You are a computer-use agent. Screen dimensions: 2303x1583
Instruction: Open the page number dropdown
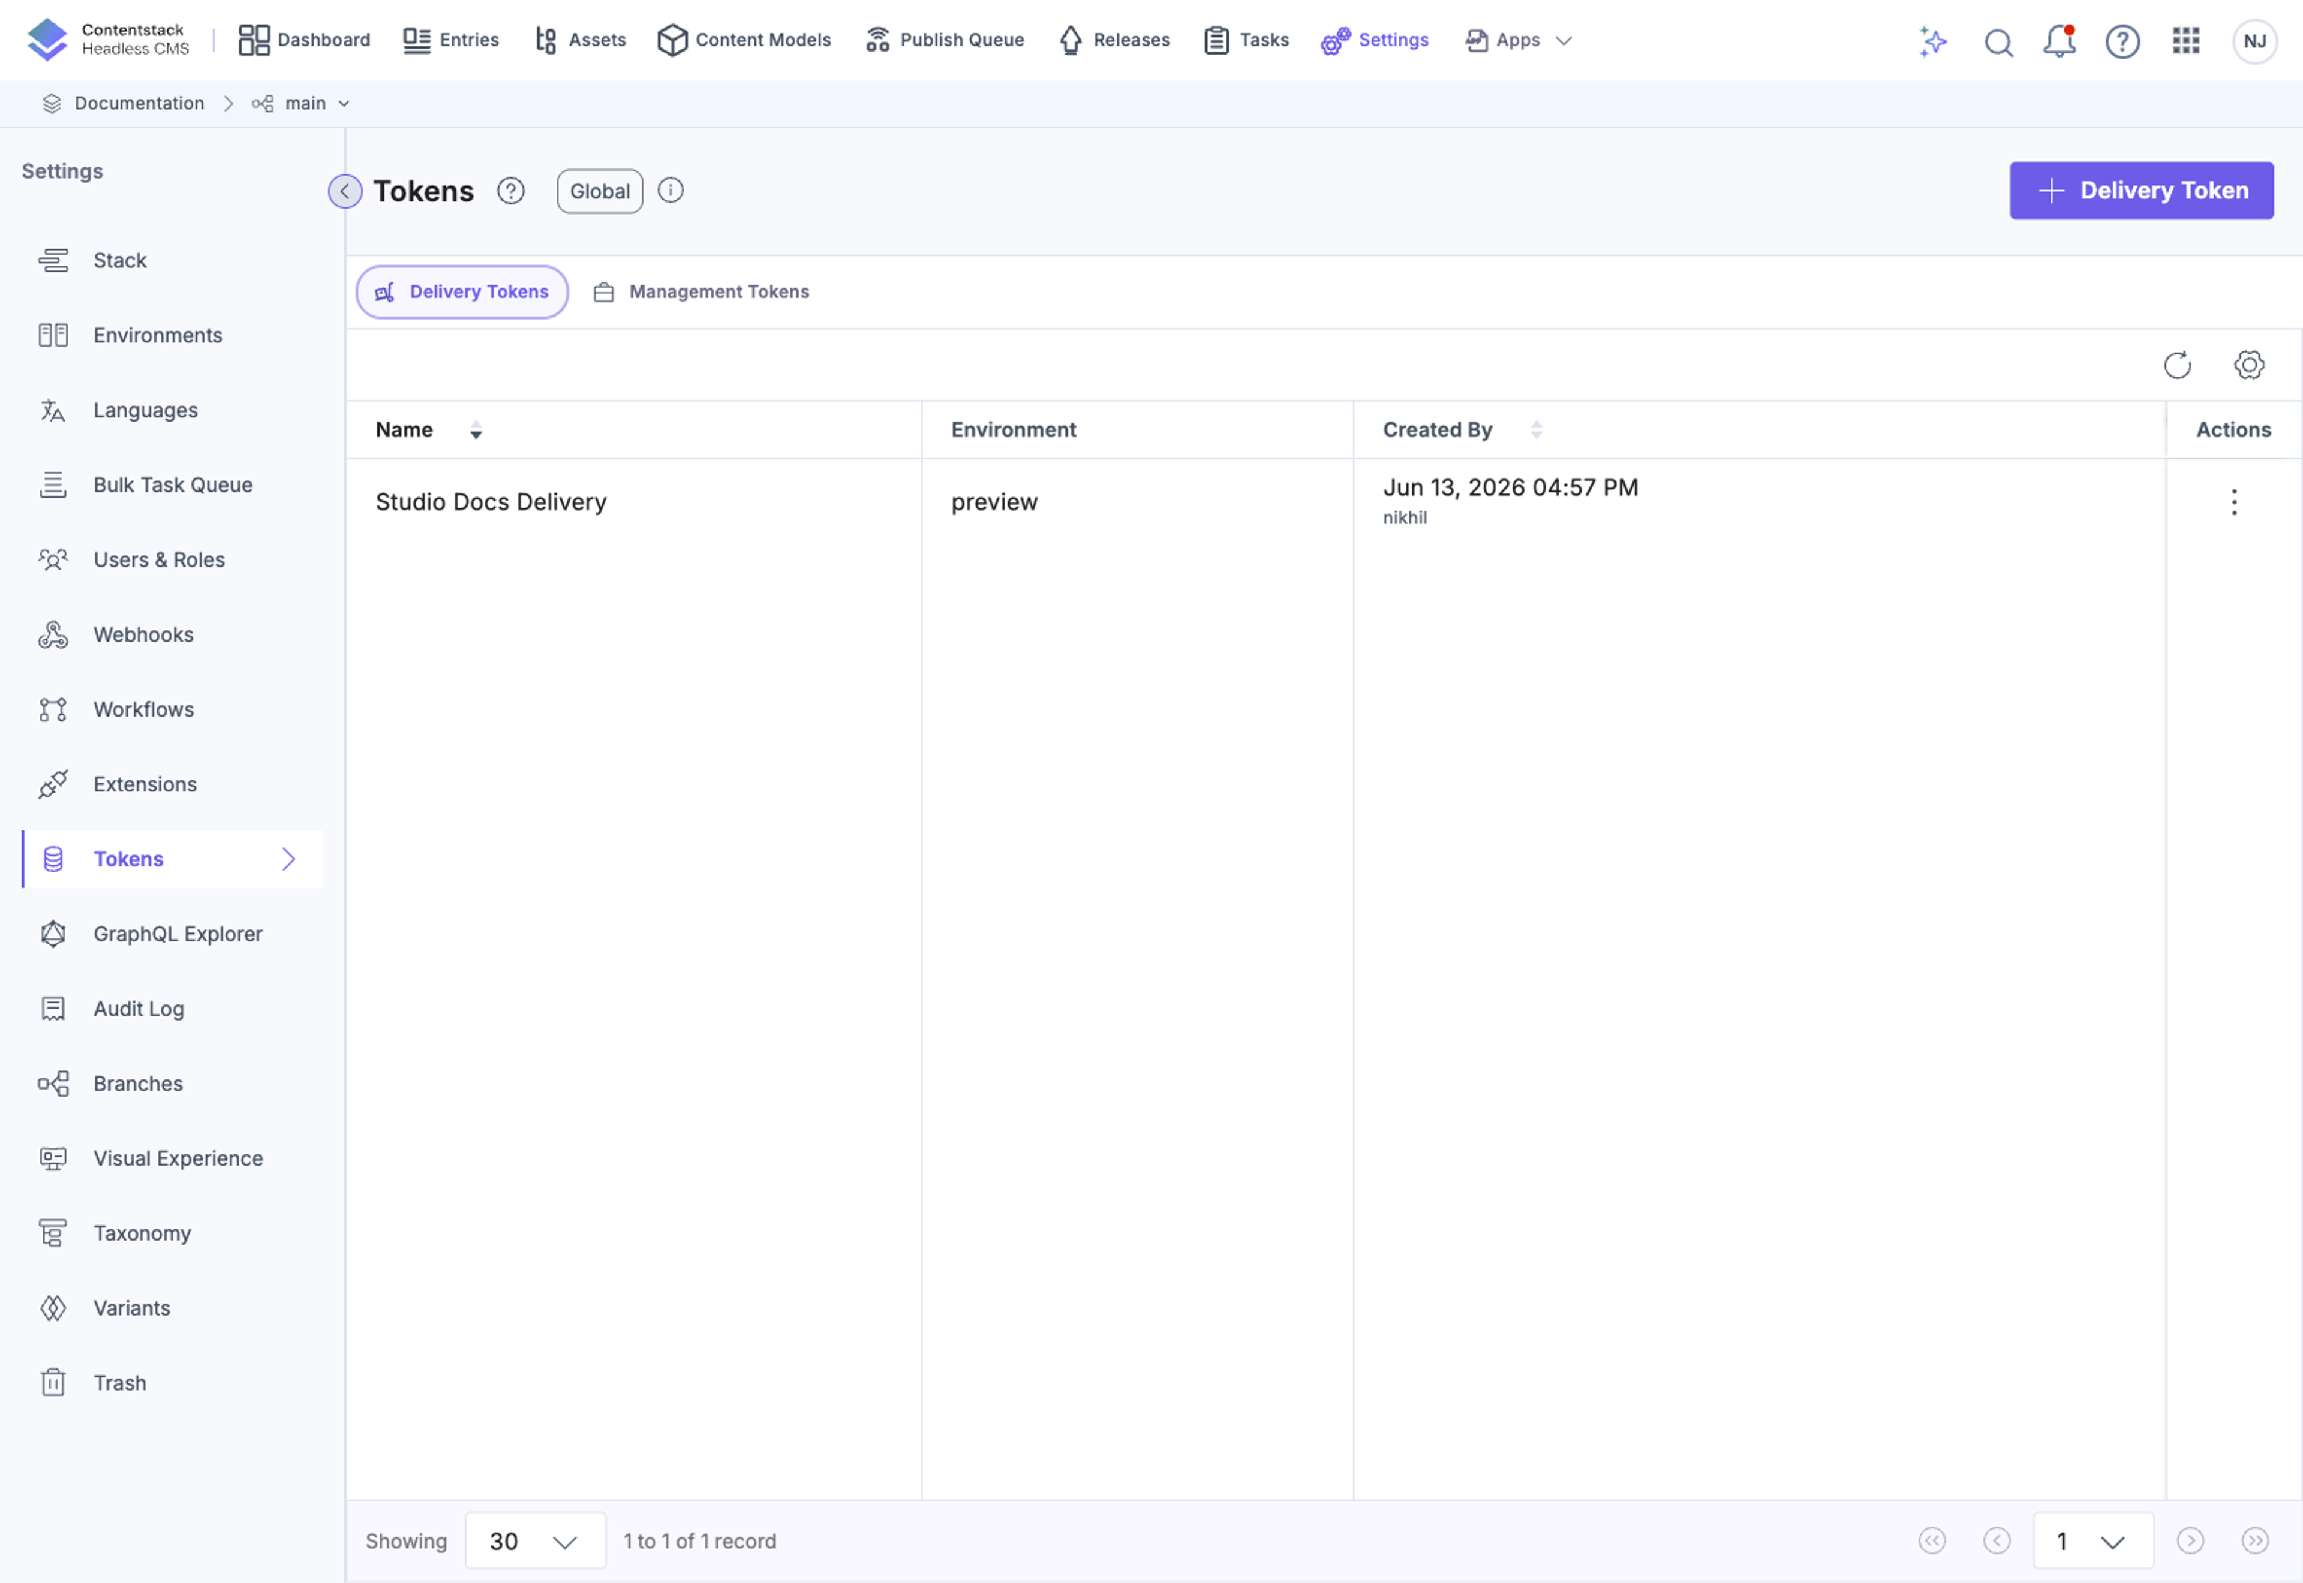tap(2092, 1542)
